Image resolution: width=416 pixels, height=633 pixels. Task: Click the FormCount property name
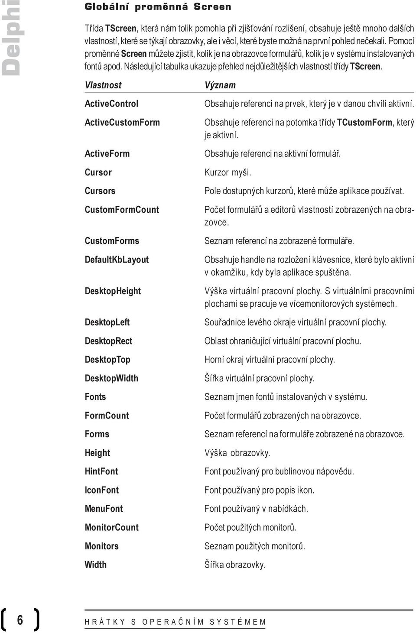[x=107, y=416]
